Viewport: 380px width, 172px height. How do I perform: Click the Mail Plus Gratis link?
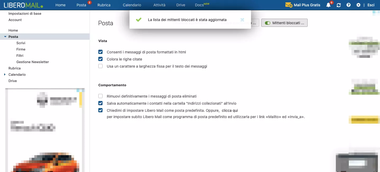tap(307, 5)
